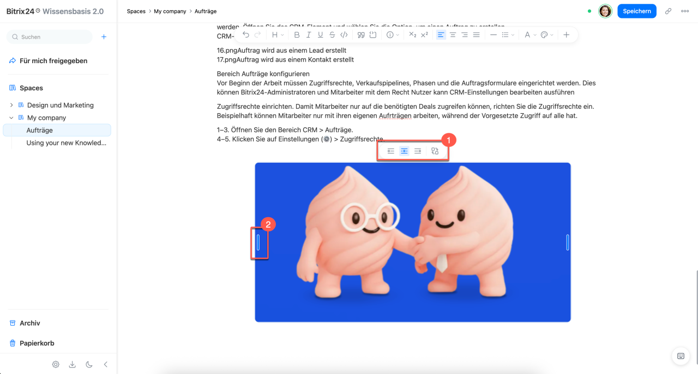The width and height of the screenshot is (698, 374).
Task: Insert inline code with the code icon
Action: pyautogui.click(x=344, y=35)
